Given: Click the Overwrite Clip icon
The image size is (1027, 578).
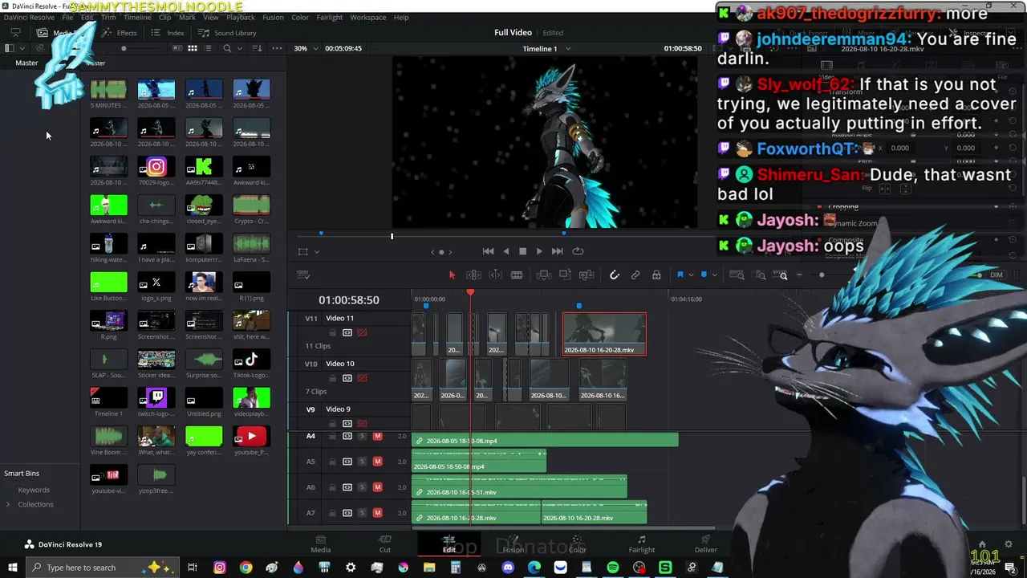Looking at the screenshot, I should 565,275.
